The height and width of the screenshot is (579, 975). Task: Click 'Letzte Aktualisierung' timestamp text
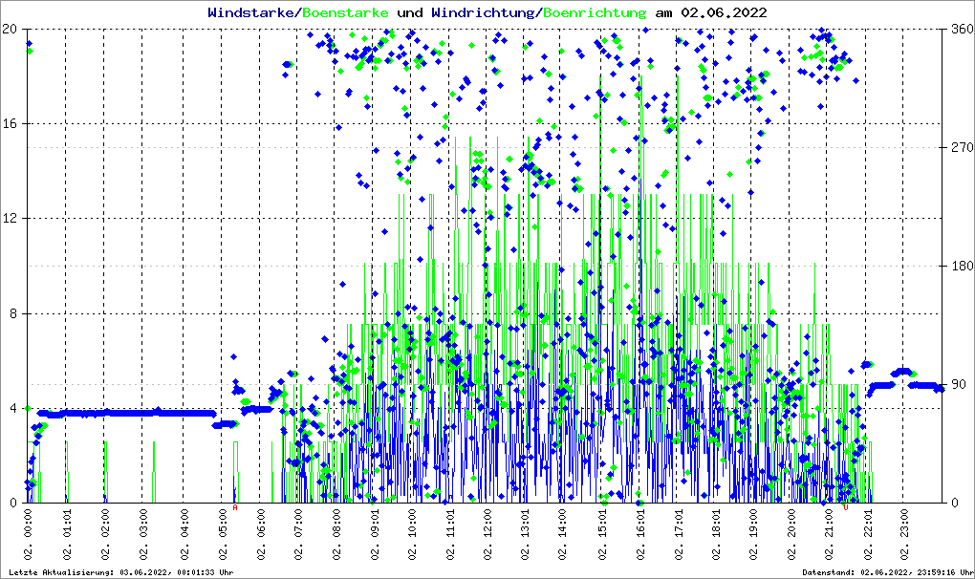(x=121, y=572)
